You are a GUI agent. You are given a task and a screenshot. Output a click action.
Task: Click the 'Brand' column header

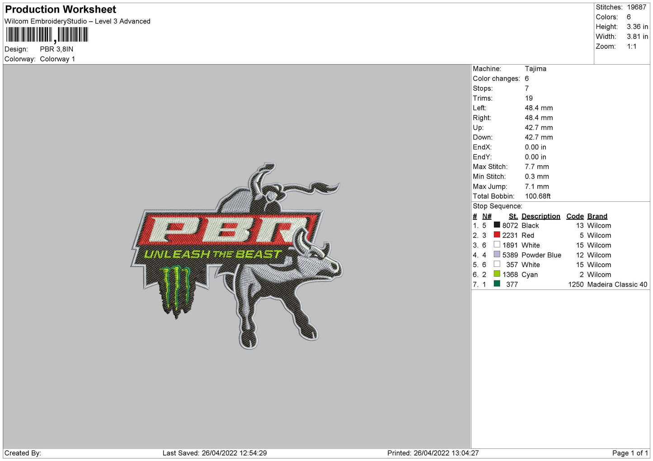pyautogui.click(x=597, y=216)
